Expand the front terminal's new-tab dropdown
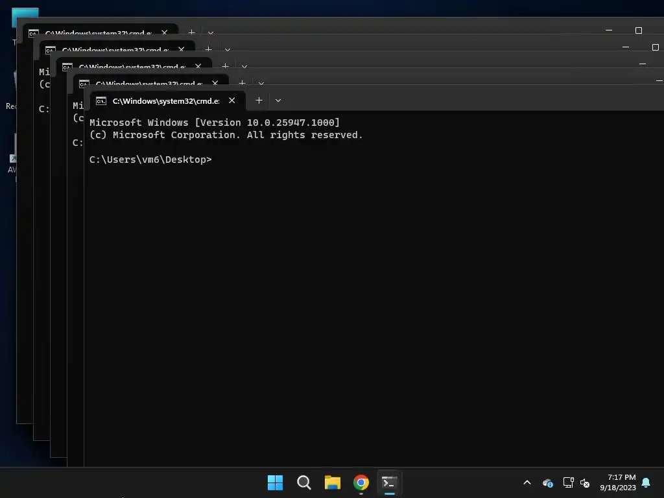Image resolution: width=664 pixels, height=498 pixels. [x=278, y=101]
